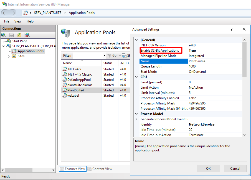Click the Connections horizontal scrollbar thumb
Viewport: 251px width, 180px height.
(x=19, y=170)
